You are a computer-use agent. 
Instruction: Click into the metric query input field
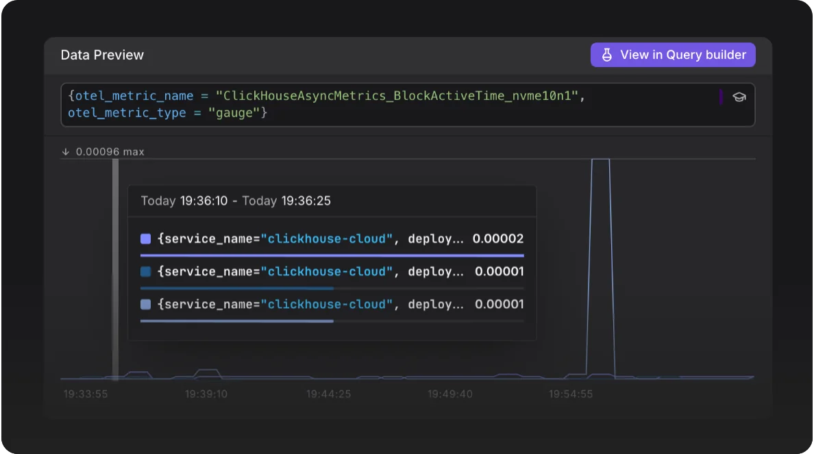408,104
